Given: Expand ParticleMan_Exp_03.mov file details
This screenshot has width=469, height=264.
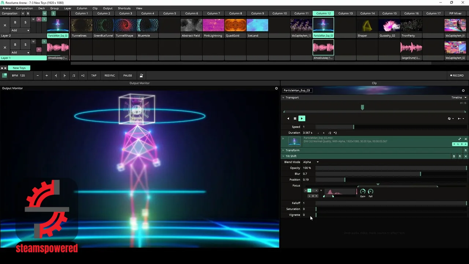Looking at the screenshot, I should 283,139.
